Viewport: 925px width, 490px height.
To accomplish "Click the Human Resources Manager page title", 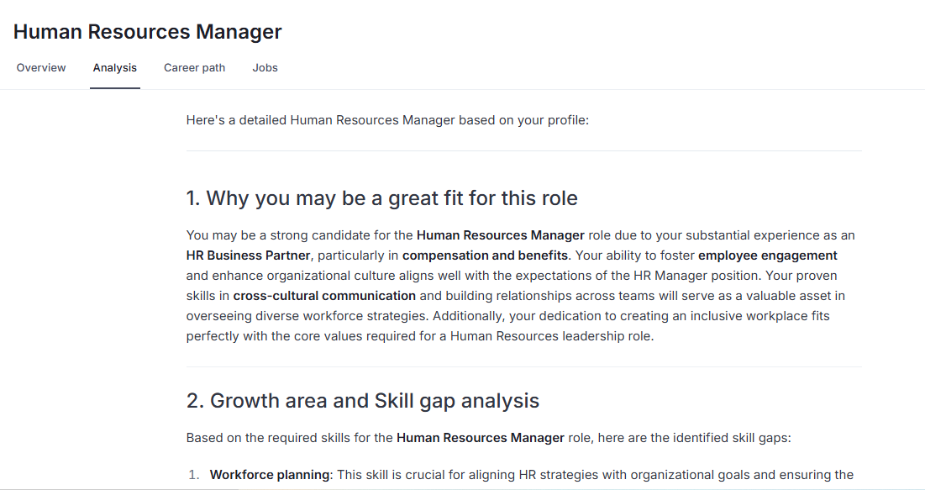I will tap(148, 32).
